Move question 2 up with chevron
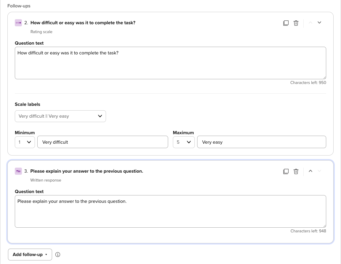The image size is (341, 264). coord(311,23)
